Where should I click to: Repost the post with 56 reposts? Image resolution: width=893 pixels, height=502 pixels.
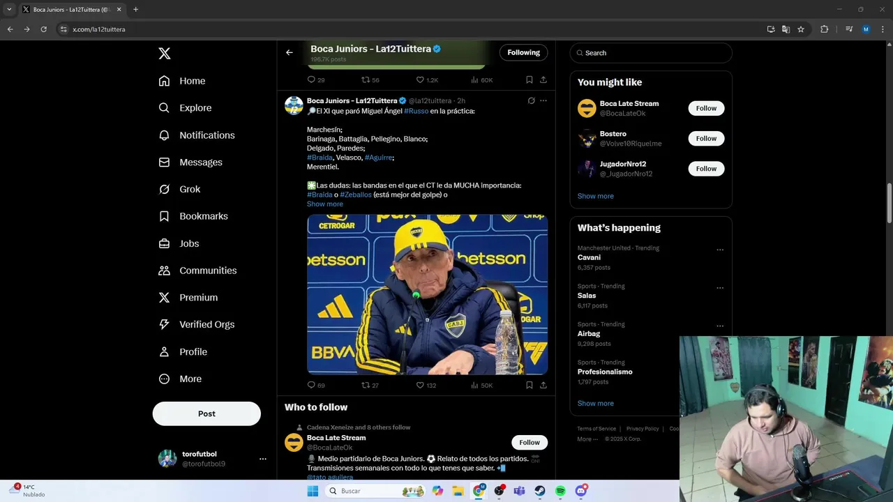click(x=370, y=79)
